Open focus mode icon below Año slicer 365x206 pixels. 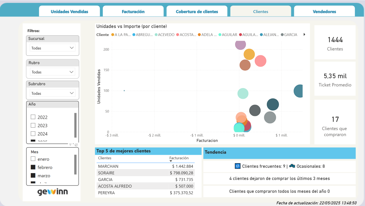tap(76, 145)
